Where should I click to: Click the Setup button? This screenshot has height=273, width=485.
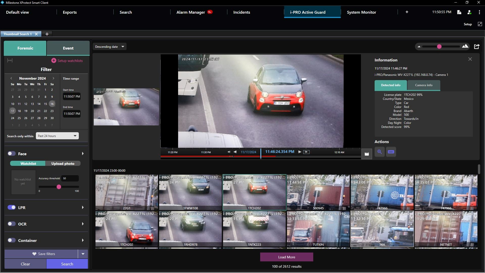pos(468,24)
